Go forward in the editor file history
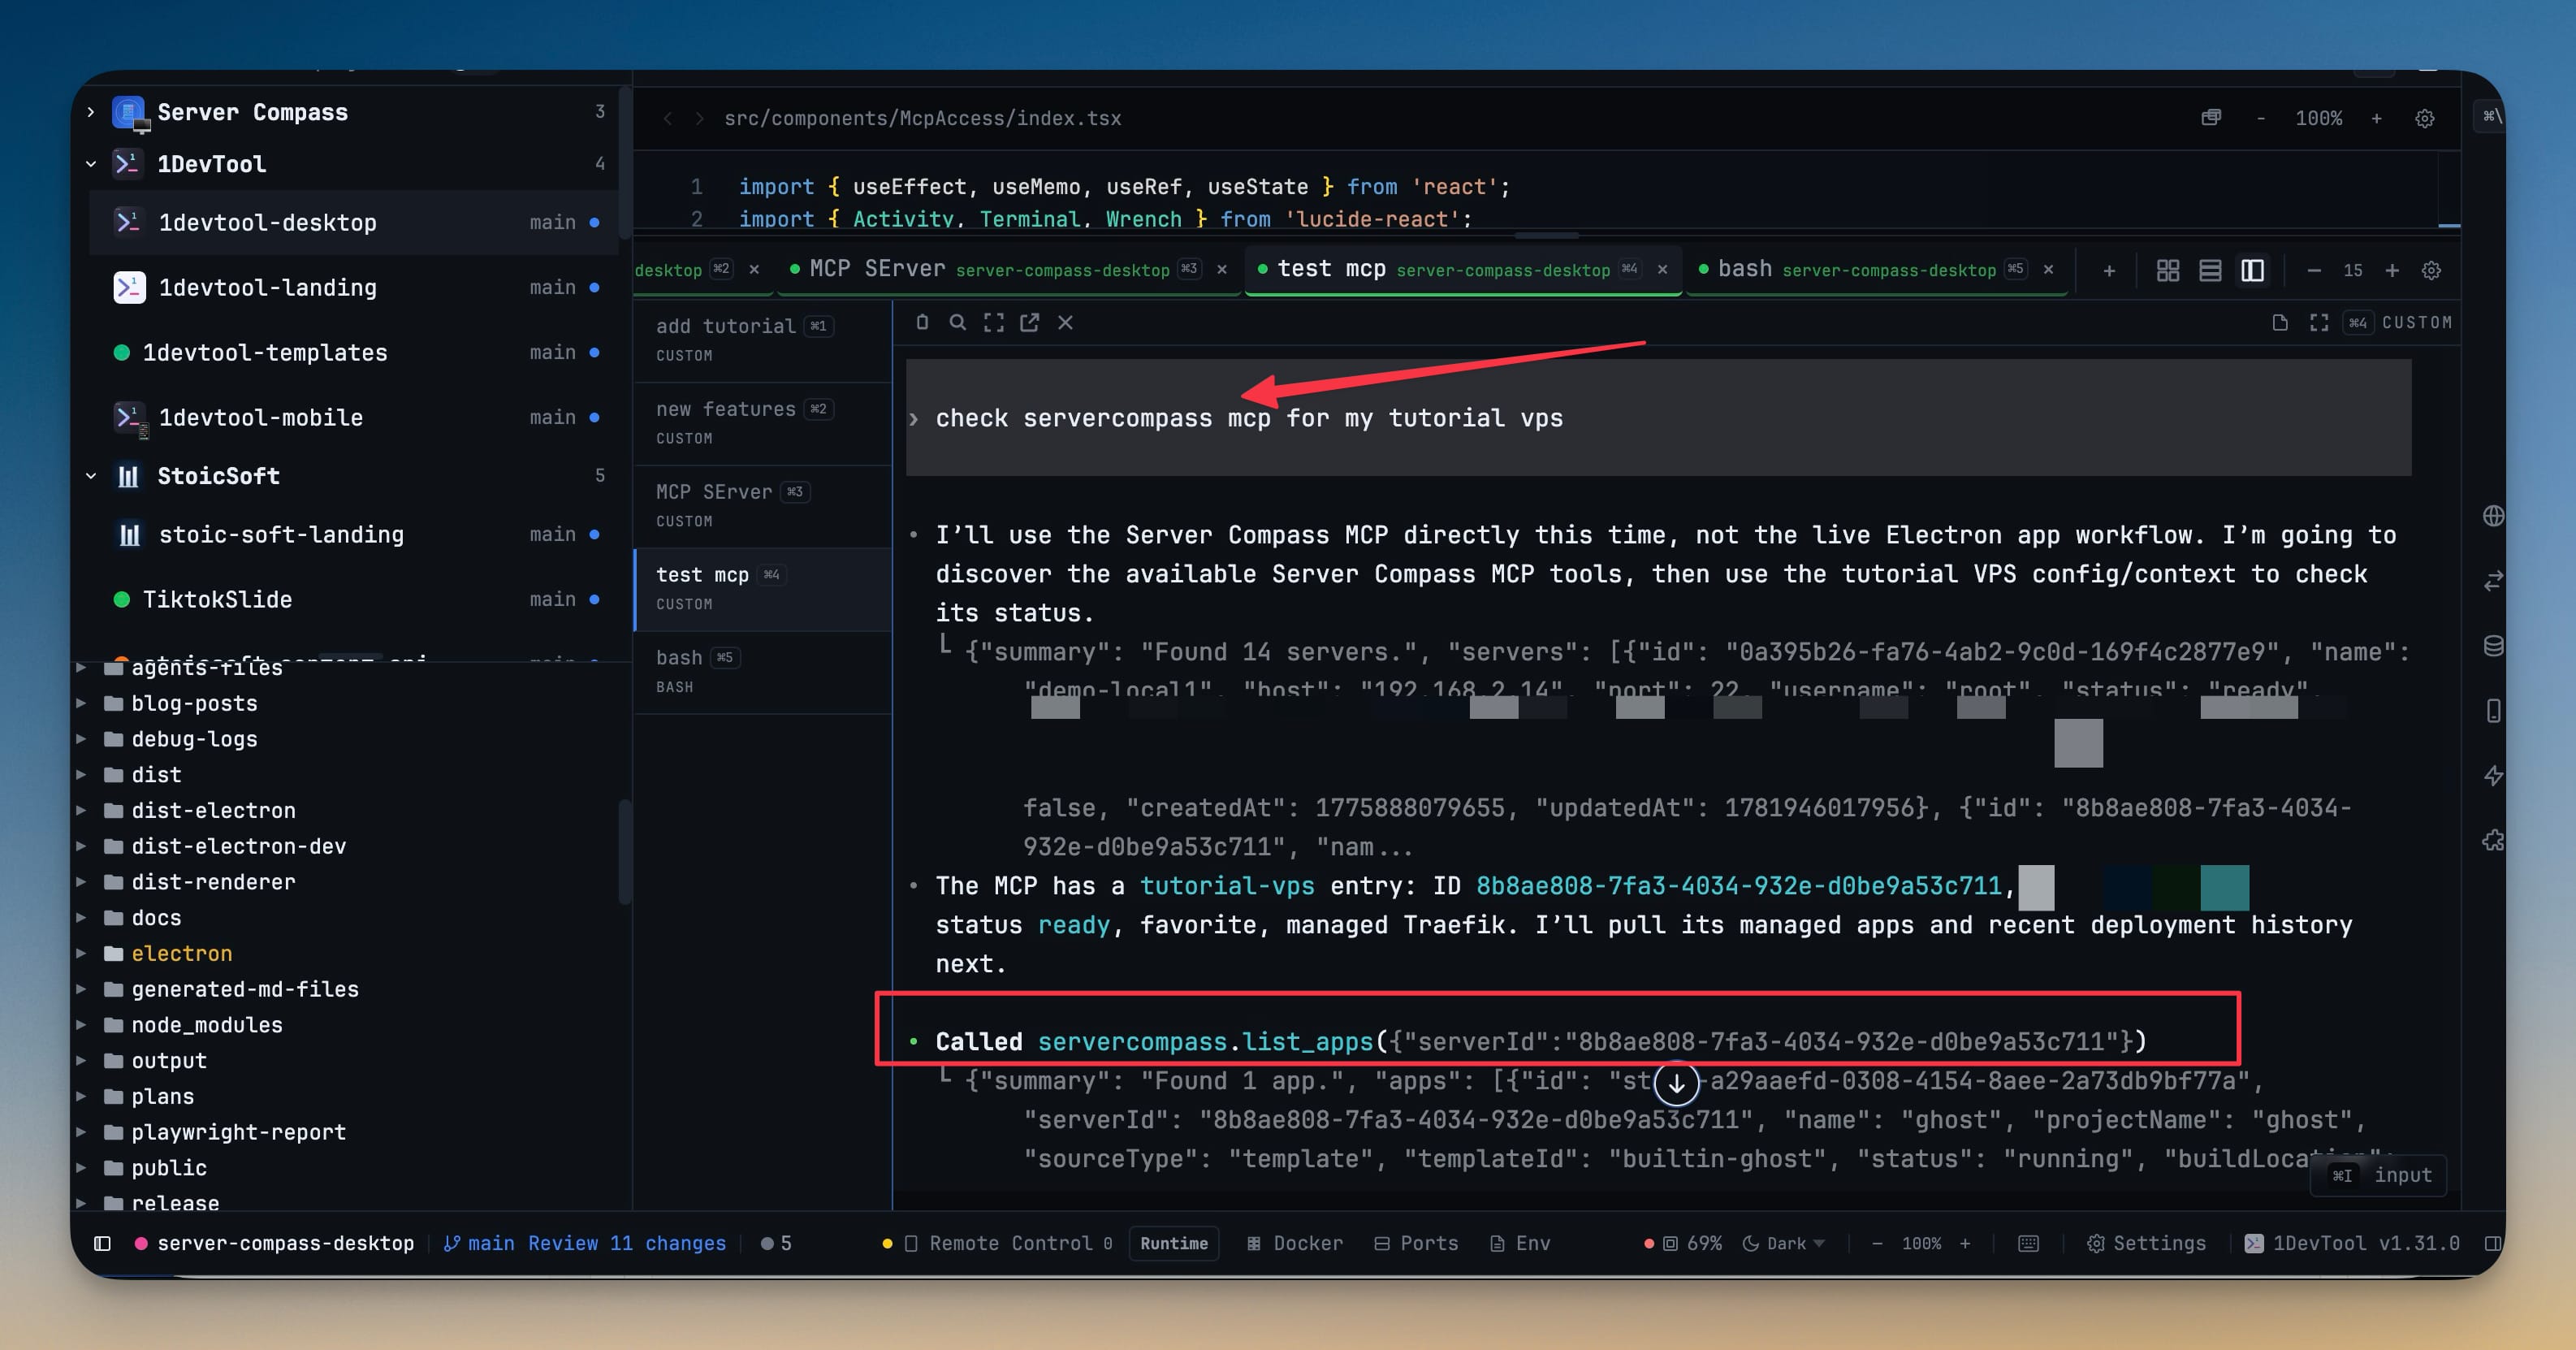This screenshot has height=1350, width=2576. pyautogui.click(x=700, y=118)
